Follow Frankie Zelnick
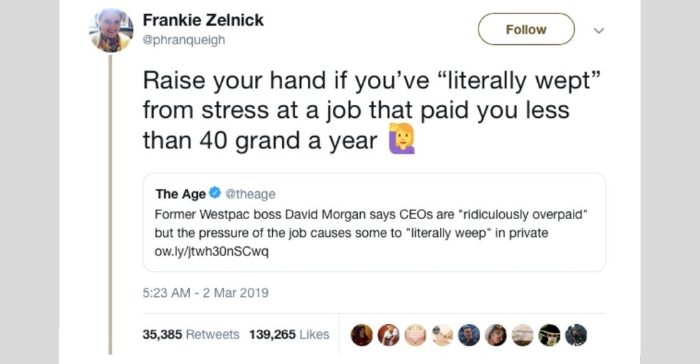Image resolution: width=700 pixels, height=364 pixels. tap(526, 29)
